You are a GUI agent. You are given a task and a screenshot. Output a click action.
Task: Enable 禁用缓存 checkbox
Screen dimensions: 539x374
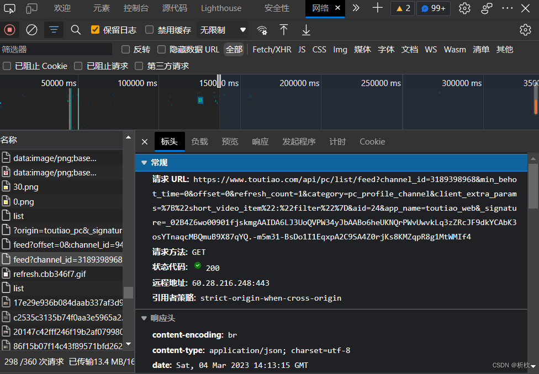click(149, 30)
